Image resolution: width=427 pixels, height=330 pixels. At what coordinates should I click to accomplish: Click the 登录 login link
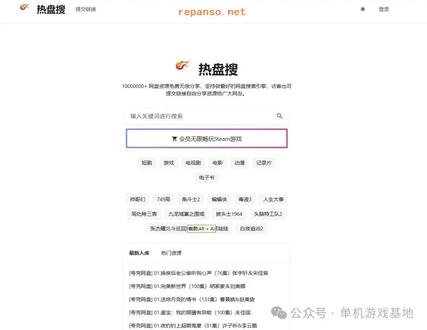click(384, 9)
